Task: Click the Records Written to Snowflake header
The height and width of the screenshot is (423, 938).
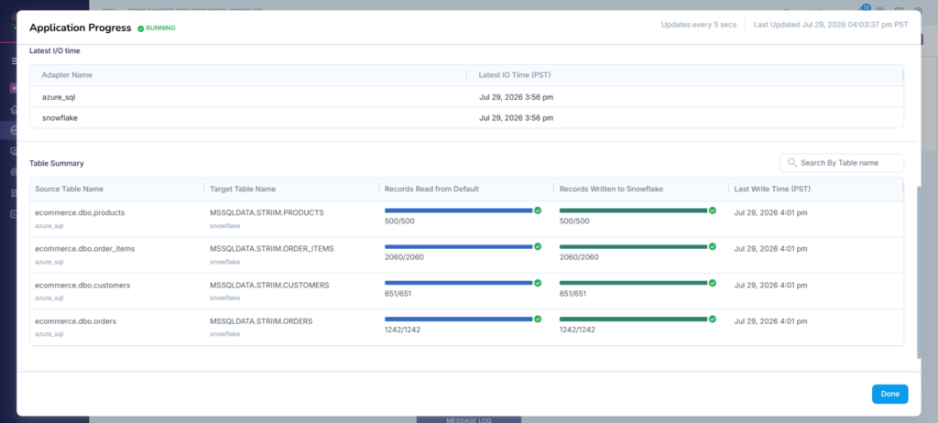Action: [x=611, y=189]
